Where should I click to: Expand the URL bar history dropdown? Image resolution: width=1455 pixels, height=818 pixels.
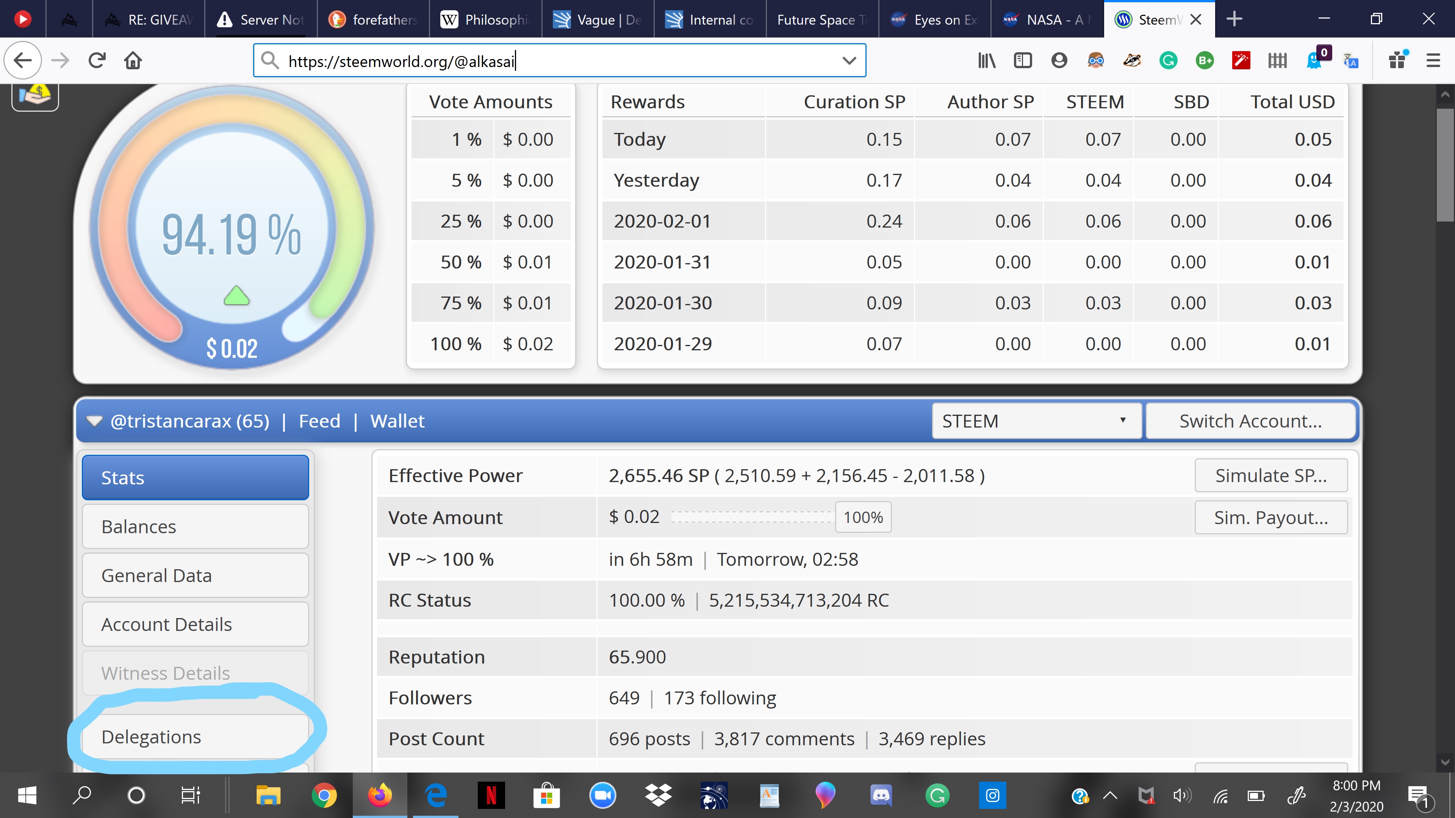tap(848, 61)
